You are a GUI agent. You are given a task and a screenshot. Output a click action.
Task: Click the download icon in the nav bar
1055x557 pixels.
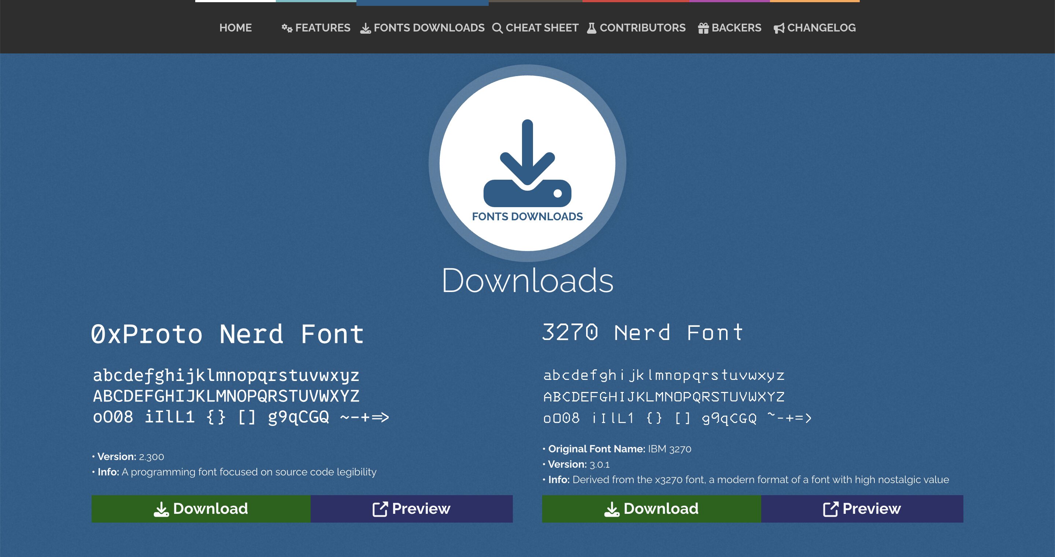point(365,28)
